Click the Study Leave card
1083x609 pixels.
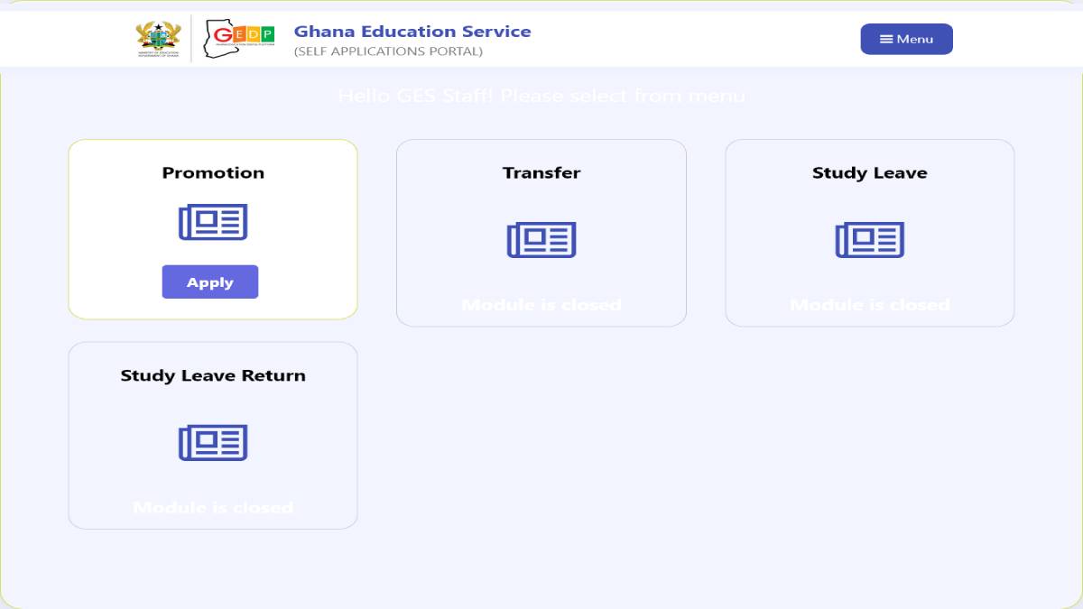pyautogui.click(x=869, y=233)
